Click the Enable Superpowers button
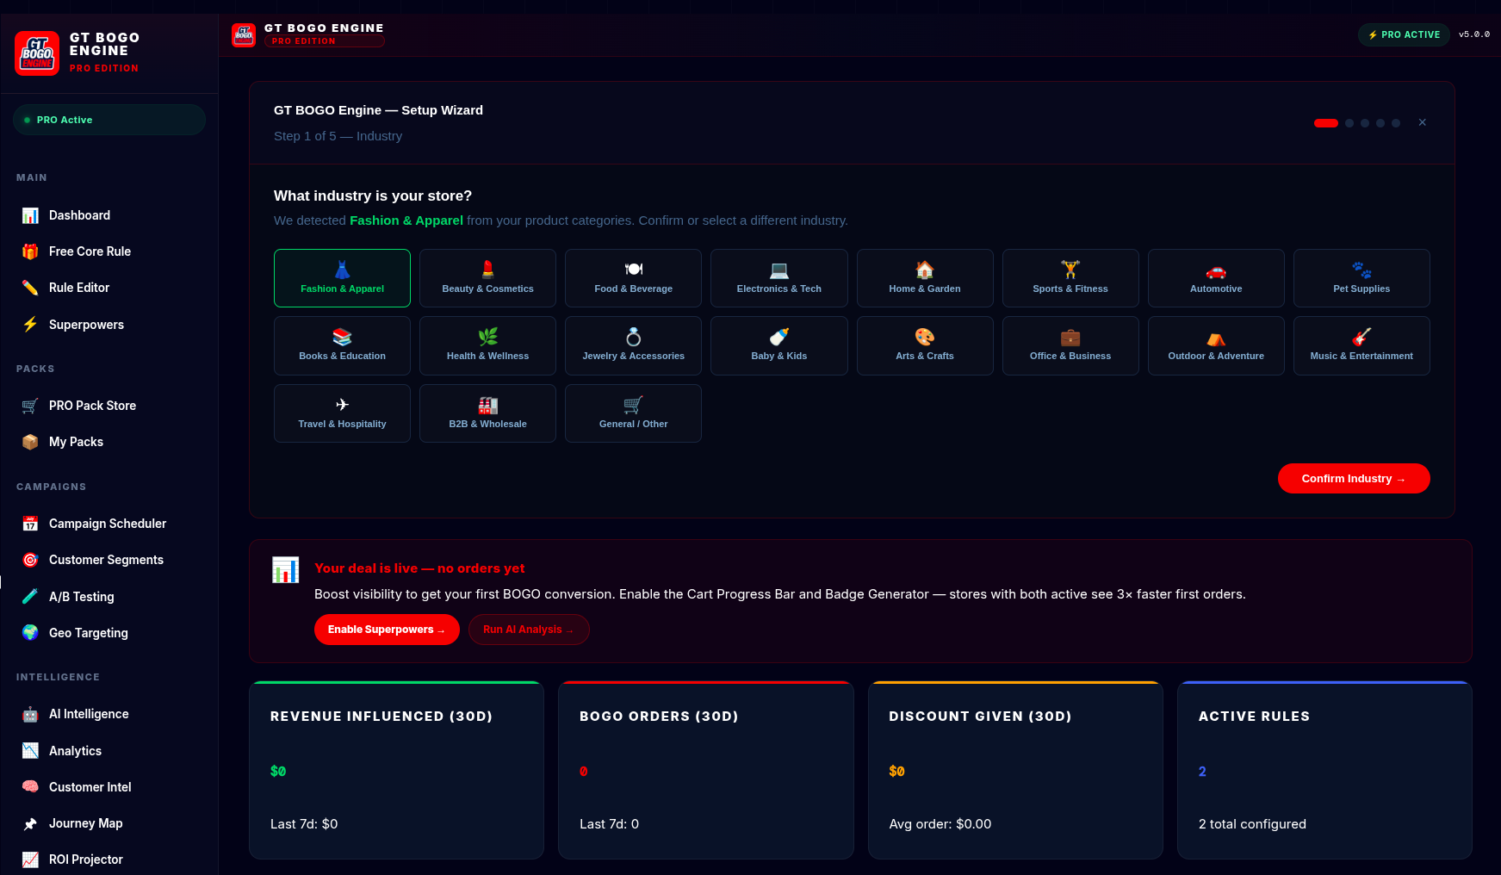The height and width of the screenshot is (875, 1501). click(x=387, y=630)
